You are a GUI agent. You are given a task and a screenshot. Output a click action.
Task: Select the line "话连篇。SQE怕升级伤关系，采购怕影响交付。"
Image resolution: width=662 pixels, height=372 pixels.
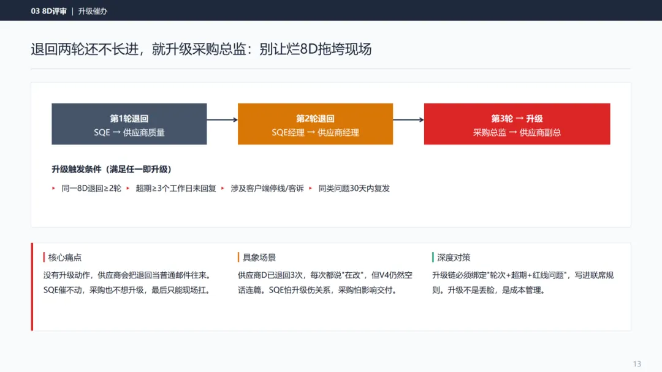point(318,290)
